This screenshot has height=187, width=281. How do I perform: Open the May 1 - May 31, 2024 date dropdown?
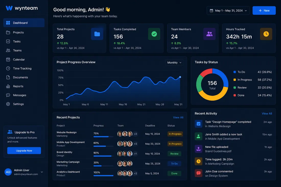(x=228, y=10)
